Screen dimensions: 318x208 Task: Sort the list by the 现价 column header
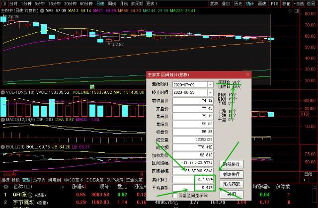(x=104, y=187)
